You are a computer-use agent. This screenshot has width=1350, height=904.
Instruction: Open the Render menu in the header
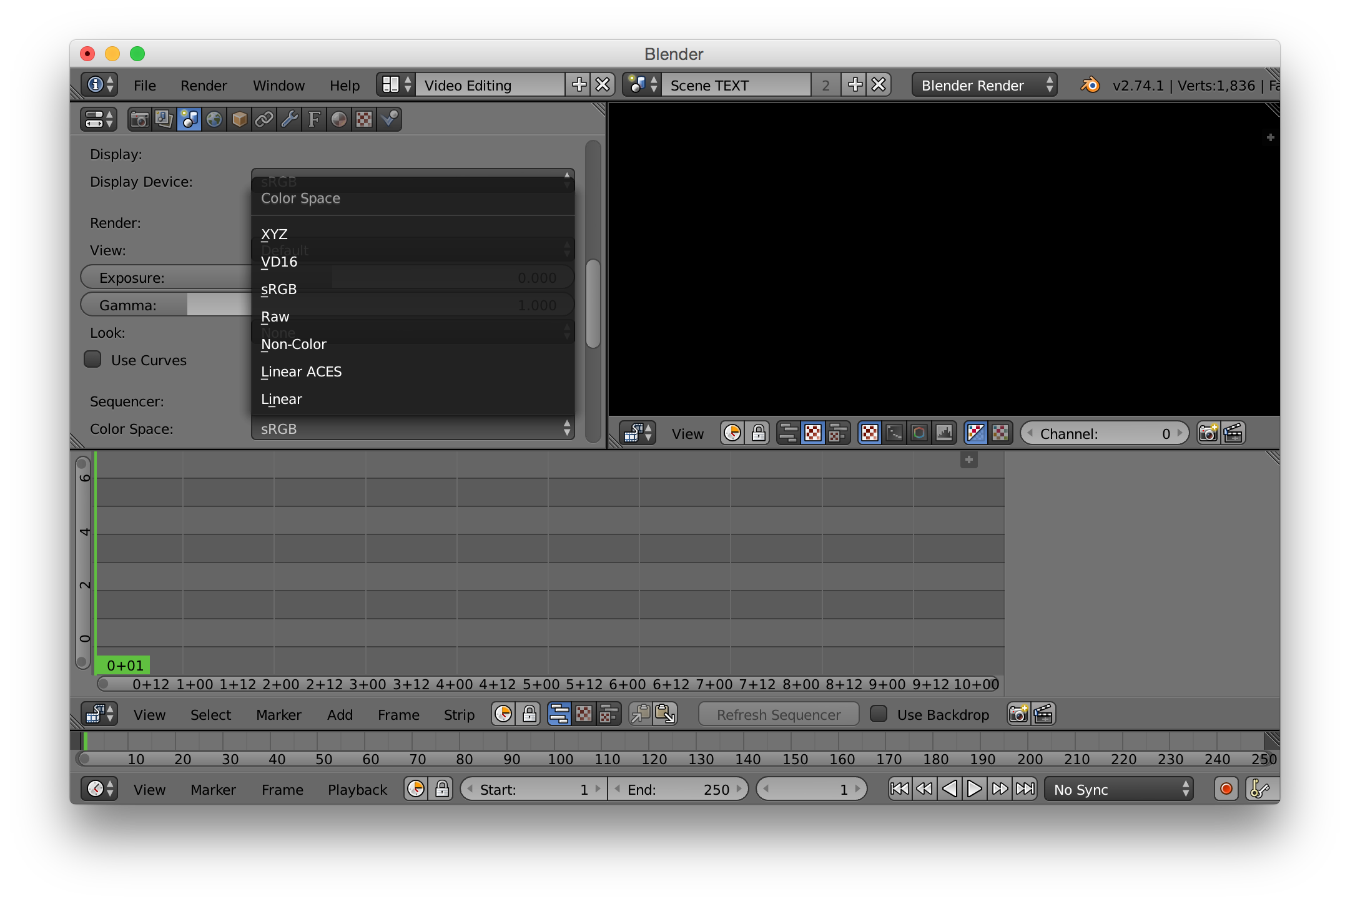(204, 85)
